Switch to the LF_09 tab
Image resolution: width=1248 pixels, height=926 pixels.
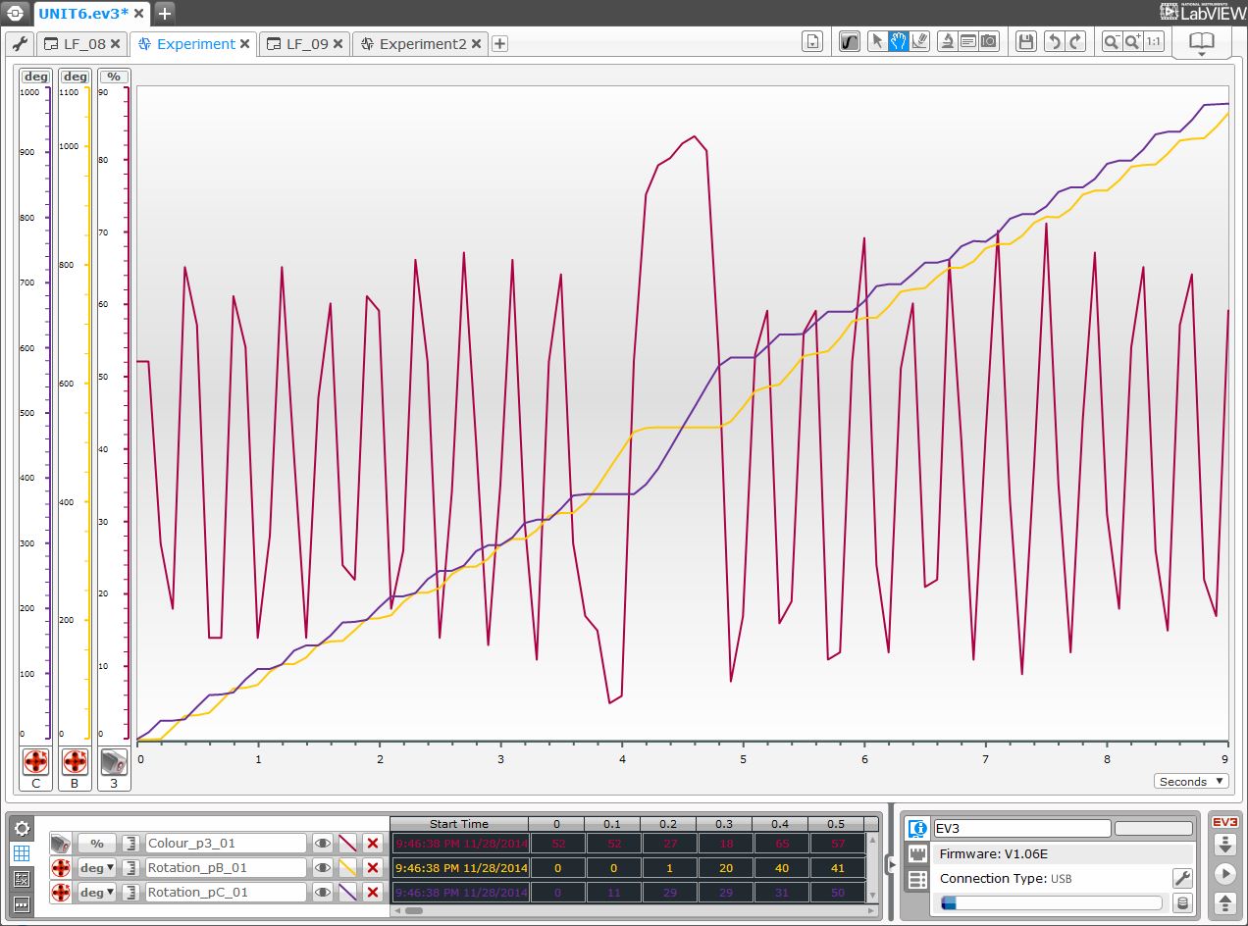pyautogui.click(x=306, y=44)
